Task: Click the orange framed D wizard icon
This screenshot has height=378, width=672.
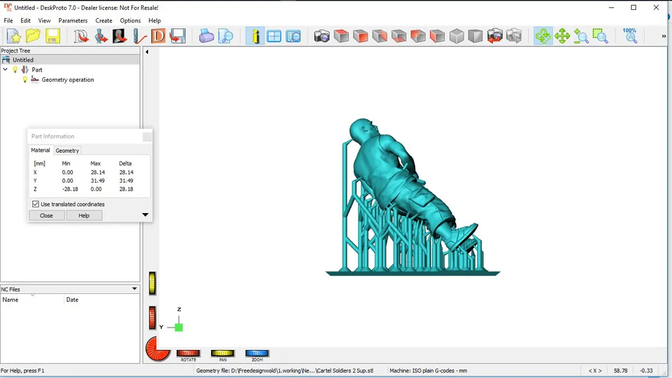Action: [158, 37]
